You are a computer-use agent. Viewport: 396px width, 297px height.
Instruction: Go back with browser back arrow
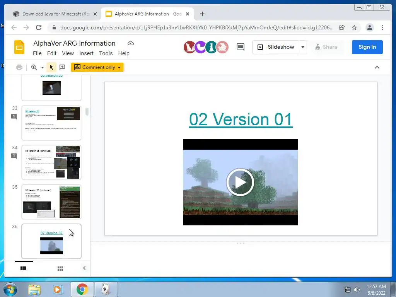pyautogui.click(x=14, y=27)
